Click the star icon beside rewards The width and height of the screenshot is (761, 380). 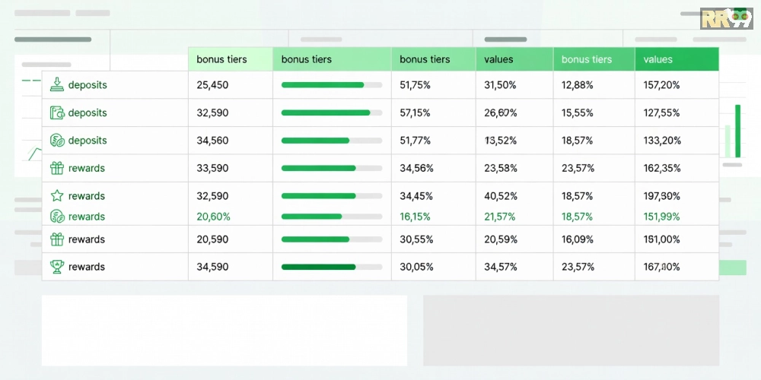click(57, 196)
